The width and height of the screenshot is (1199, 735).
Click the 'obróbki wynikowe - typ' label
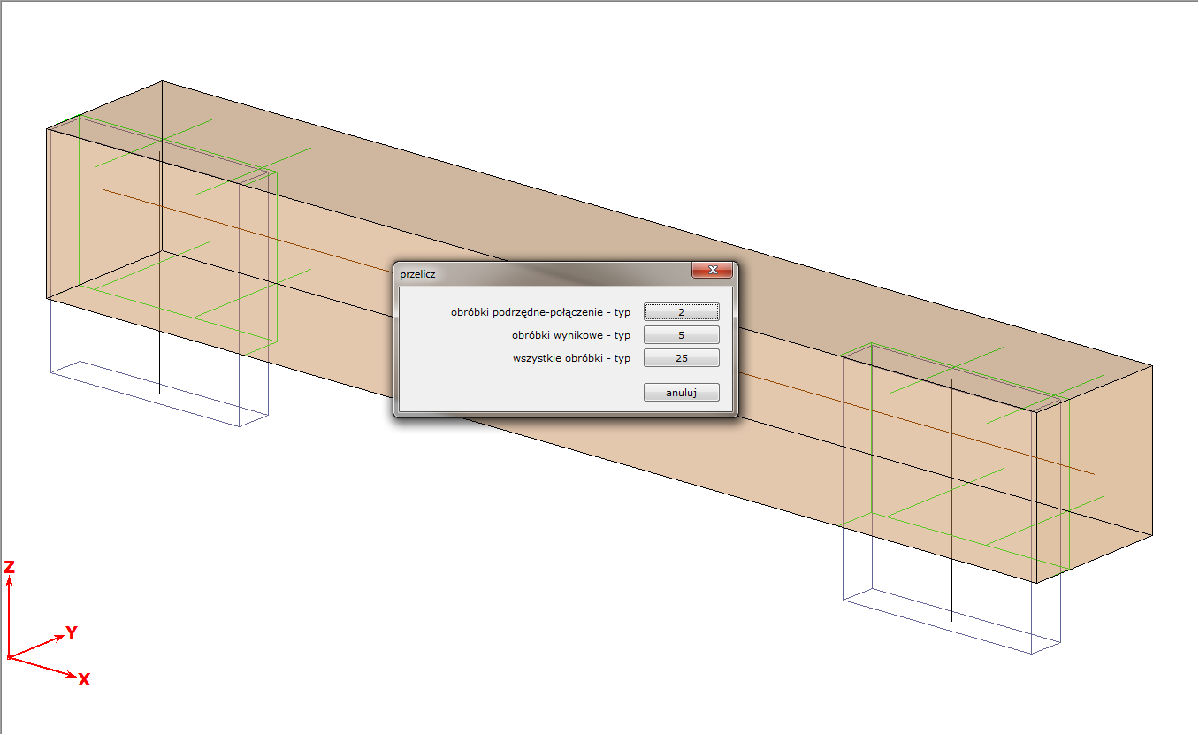570,335
